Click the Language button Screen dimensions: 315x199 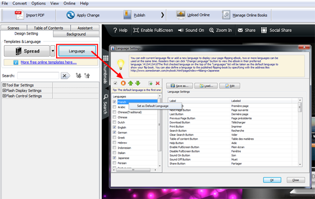point(77,51)
